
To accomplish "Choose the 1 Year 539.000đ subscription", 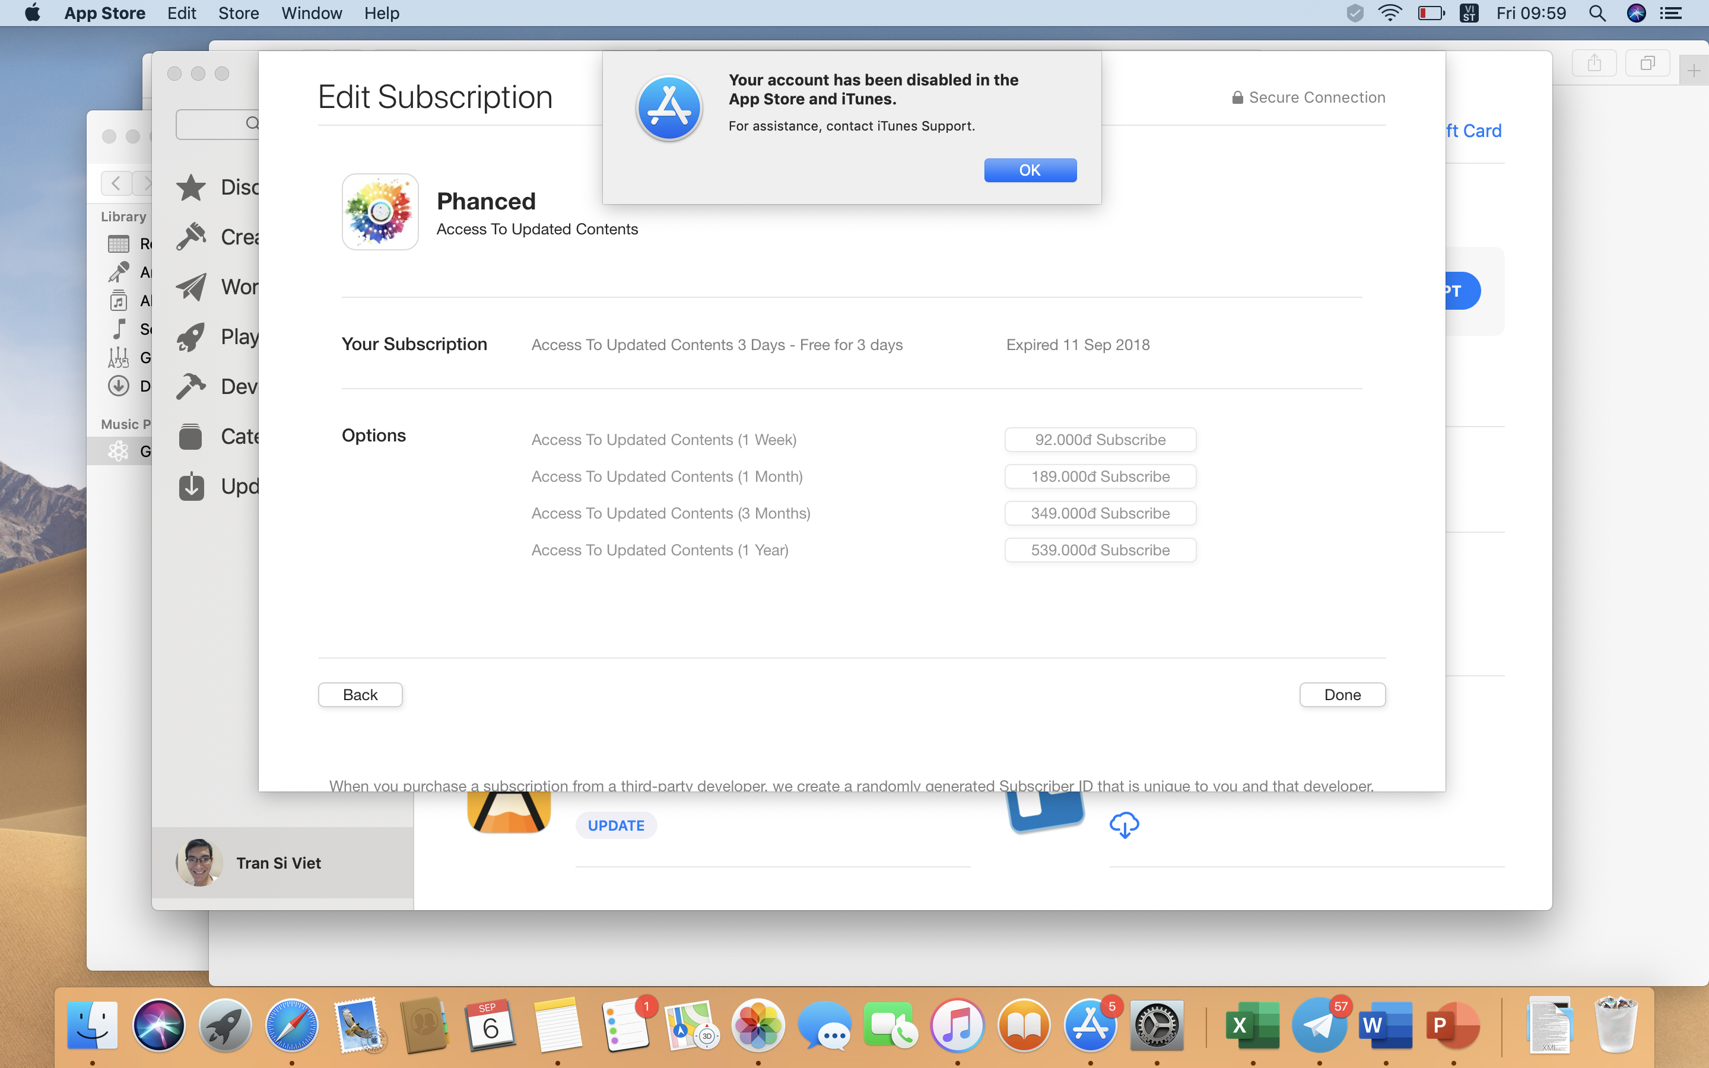I will [x=1100, y=550].
